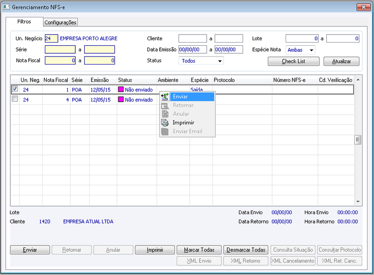Click the Enviar icon in context menu
The width and height of the screenshot is (374, 275).
[165, 97]
